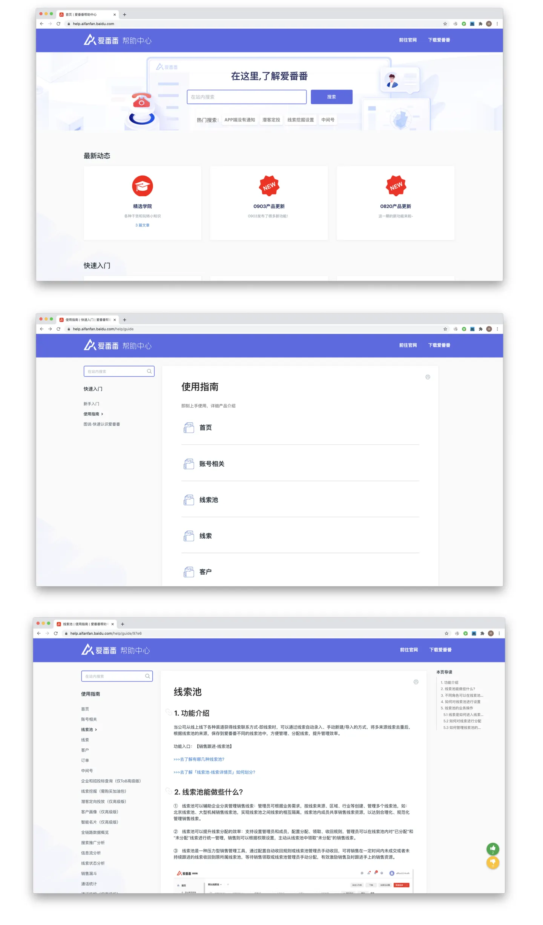543x925 pixels.
Task: Open 中间号 in bottom window sidebar
Action: 87,771
